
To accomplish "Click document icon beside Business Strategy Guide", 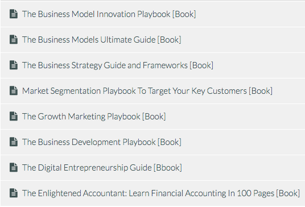I will click(14, 65).
